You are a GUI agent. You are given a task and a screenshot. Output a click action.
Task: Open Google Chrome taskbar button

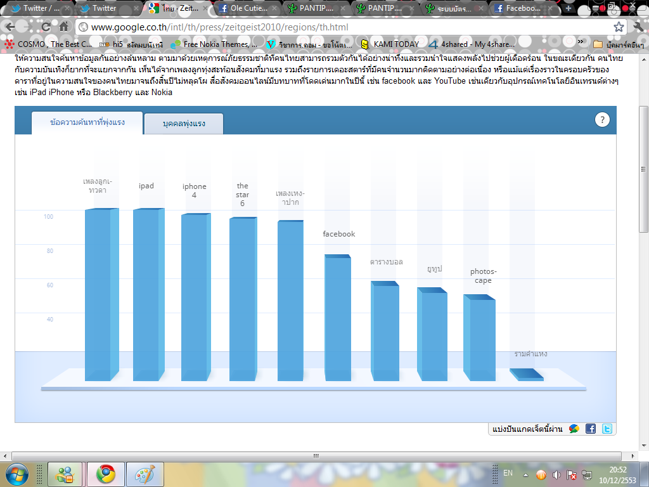coord(106,474)
